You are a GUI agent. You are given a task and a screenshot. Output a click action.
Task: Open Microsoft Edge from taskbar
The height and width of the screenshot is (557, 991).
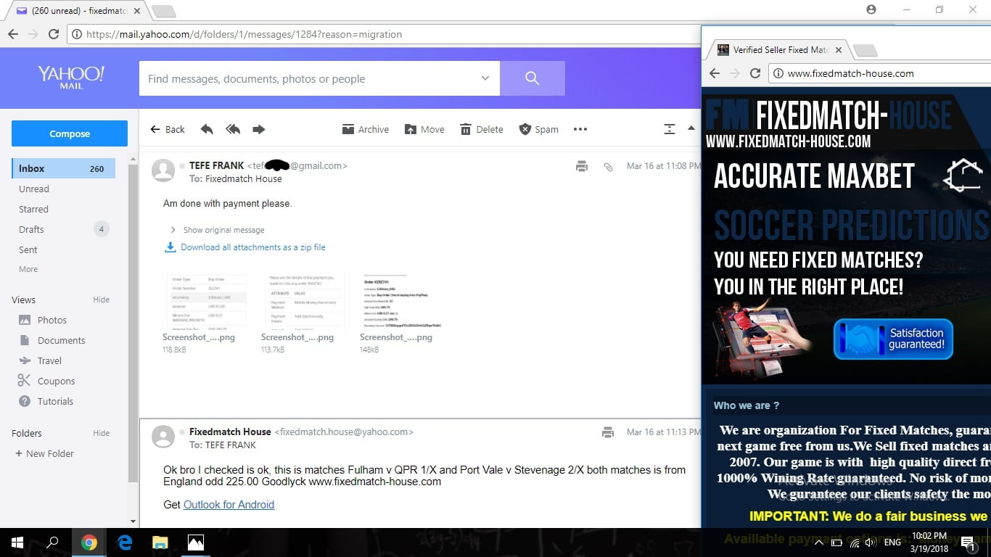pos(124,542)
